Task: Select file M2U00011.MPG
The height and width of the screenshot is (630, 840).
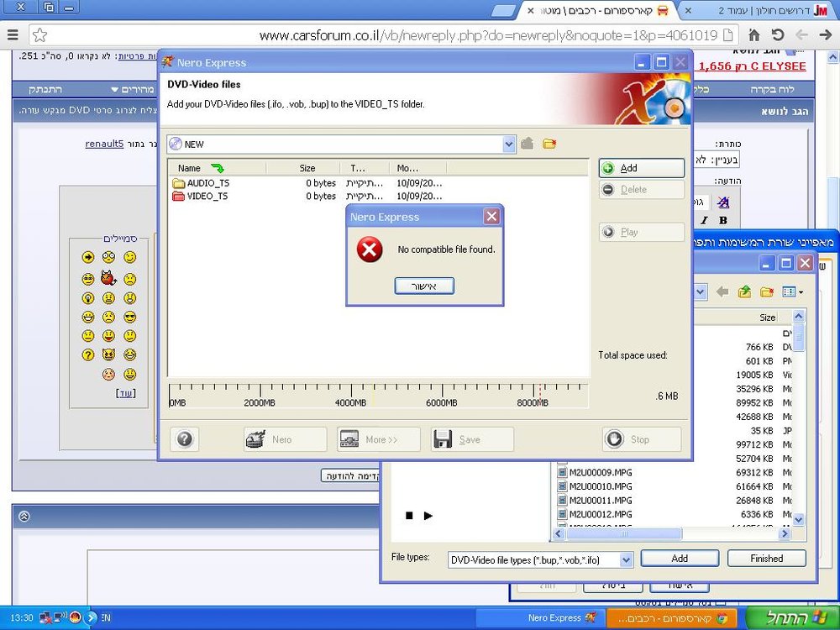Action: pos(600,501)
